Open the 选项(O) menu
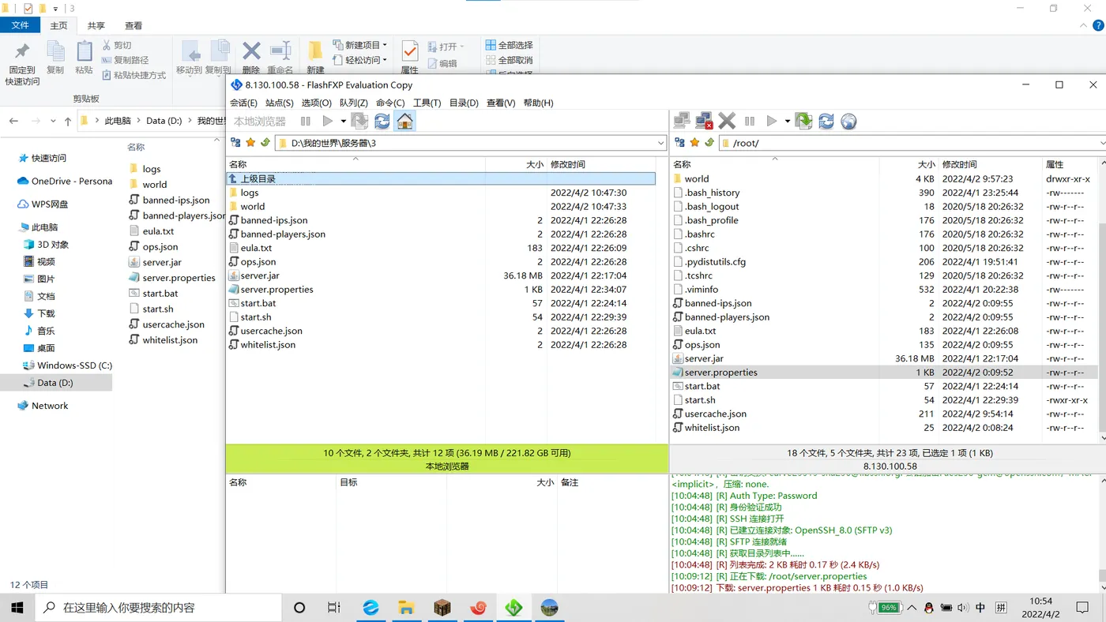Image resolution: width=1106 pixels, height=622 pixels. tap(316, 103)
